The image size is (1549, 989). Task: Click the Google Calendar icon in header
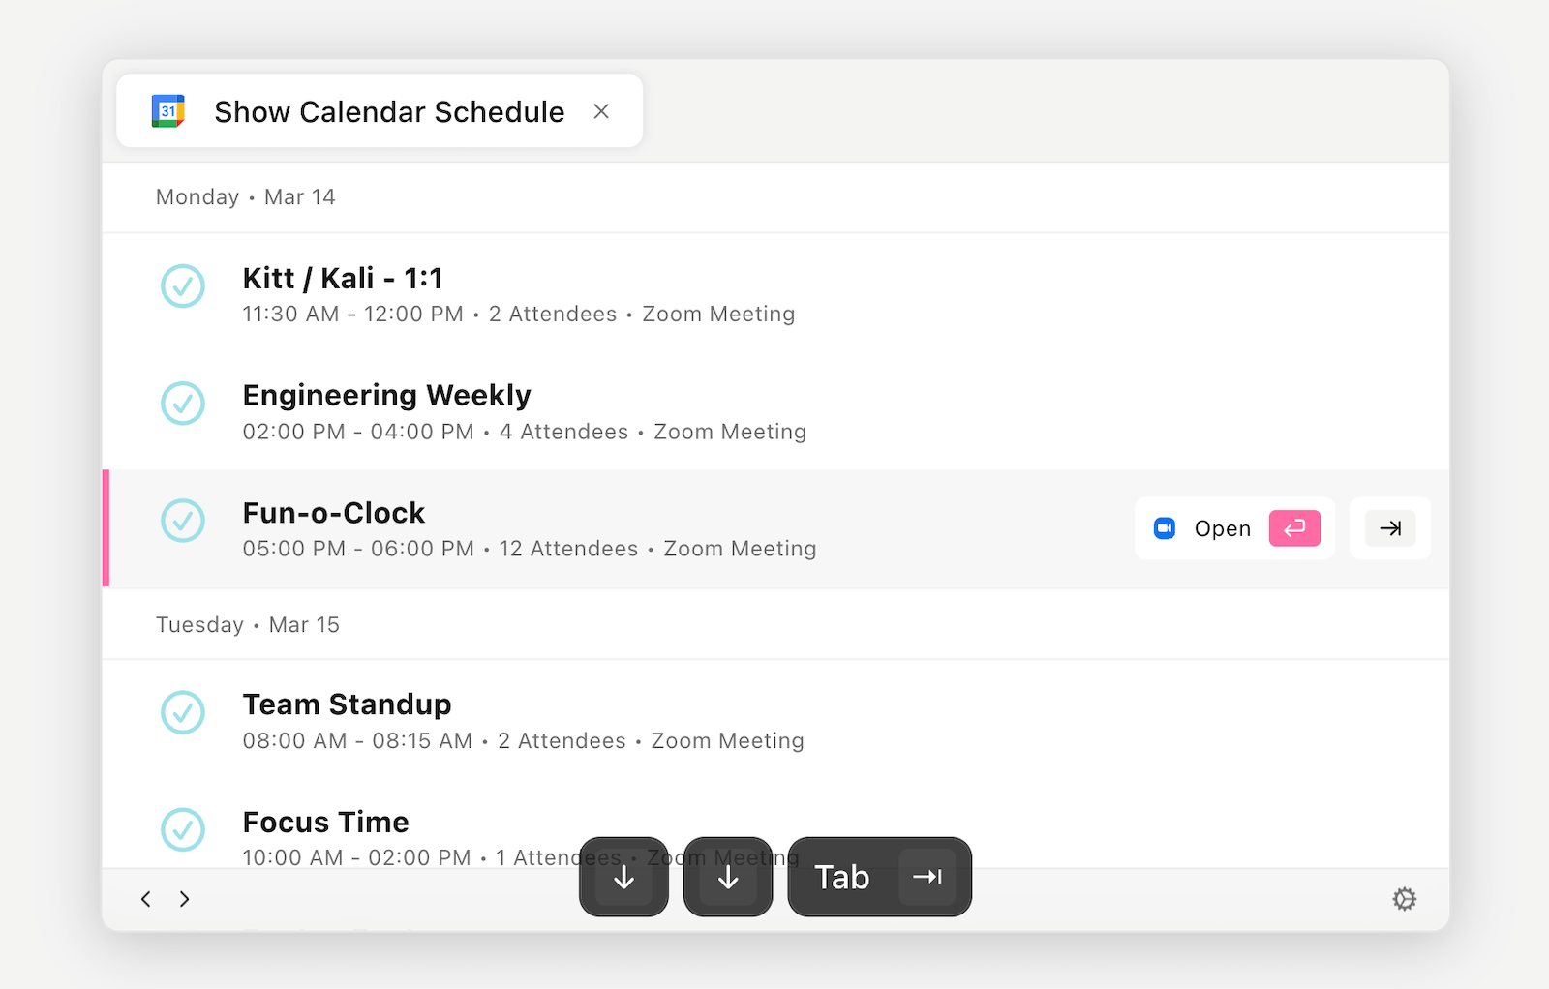click(168, 111)
